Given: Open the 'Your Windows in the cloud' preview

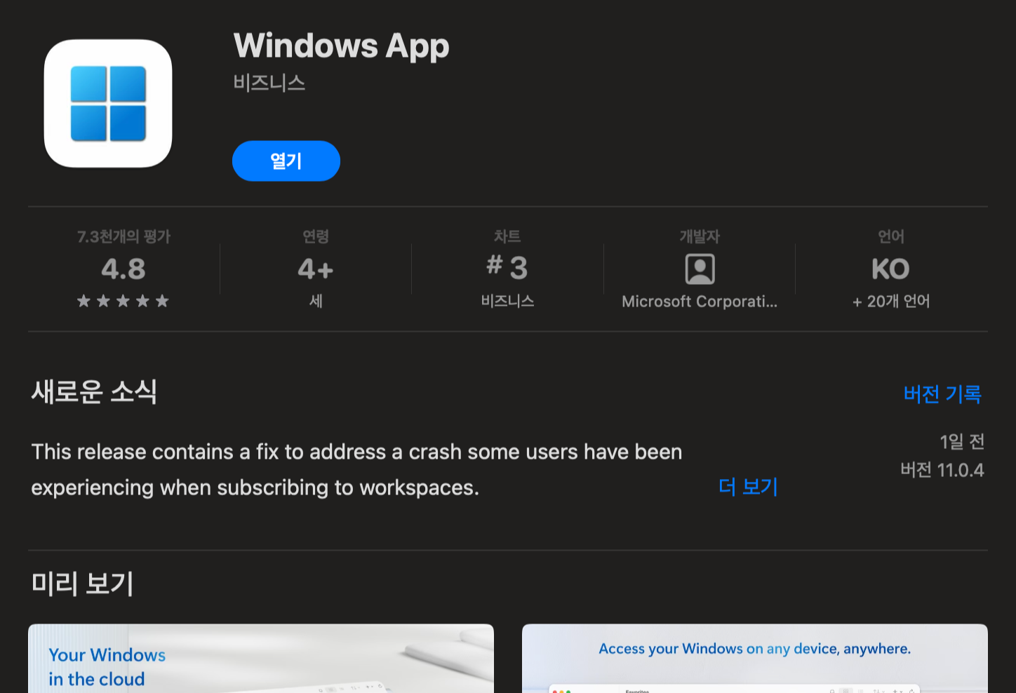Looking at the screenshot, I should 261,659.
